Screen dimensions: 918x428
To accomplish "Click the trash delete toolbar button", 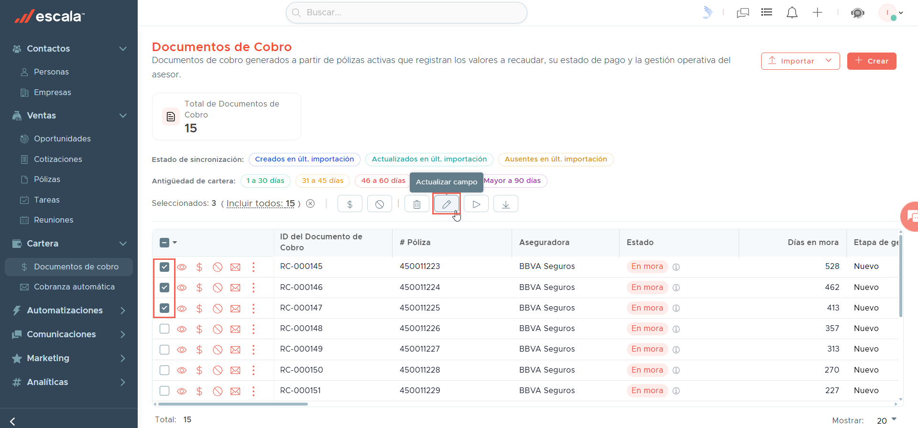I will point(417,204).
